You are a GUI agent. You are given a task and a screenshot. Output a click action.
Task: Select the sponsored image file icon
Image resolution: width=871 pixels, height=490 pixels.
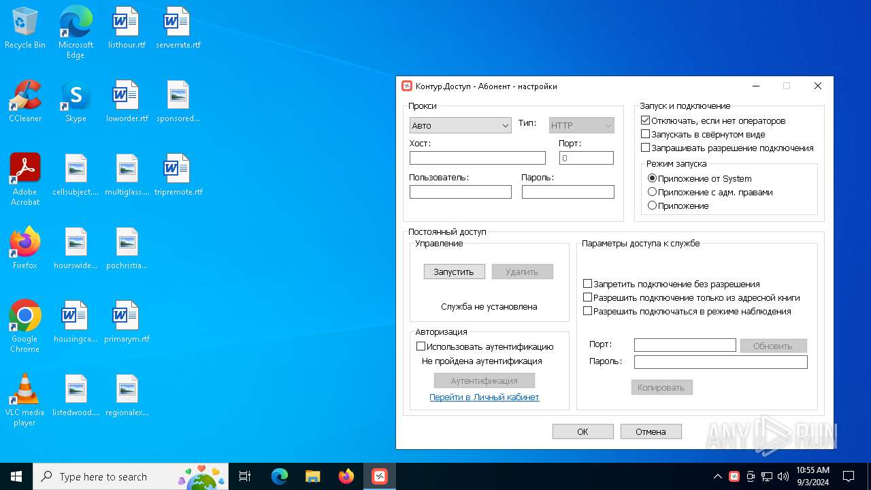click(x=178, y=102)
